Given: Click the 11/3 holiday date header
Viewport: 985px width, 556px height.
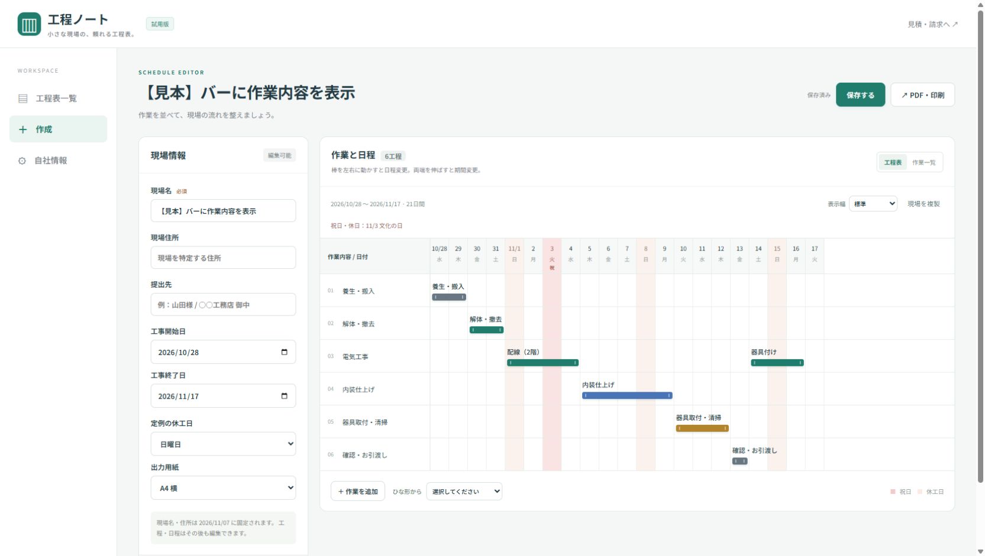Looking at the screenshot, I should (x=552, y=256).
